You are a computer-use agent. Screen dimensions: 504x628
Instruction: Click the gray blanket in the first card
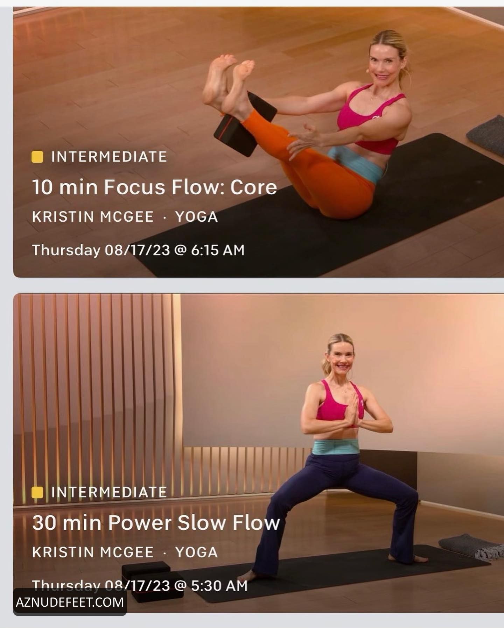[x=486, y=135]
